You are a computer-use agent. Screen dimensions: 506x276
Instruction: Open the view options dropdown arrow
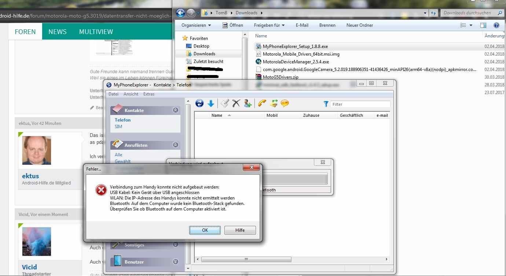(471, 25)
